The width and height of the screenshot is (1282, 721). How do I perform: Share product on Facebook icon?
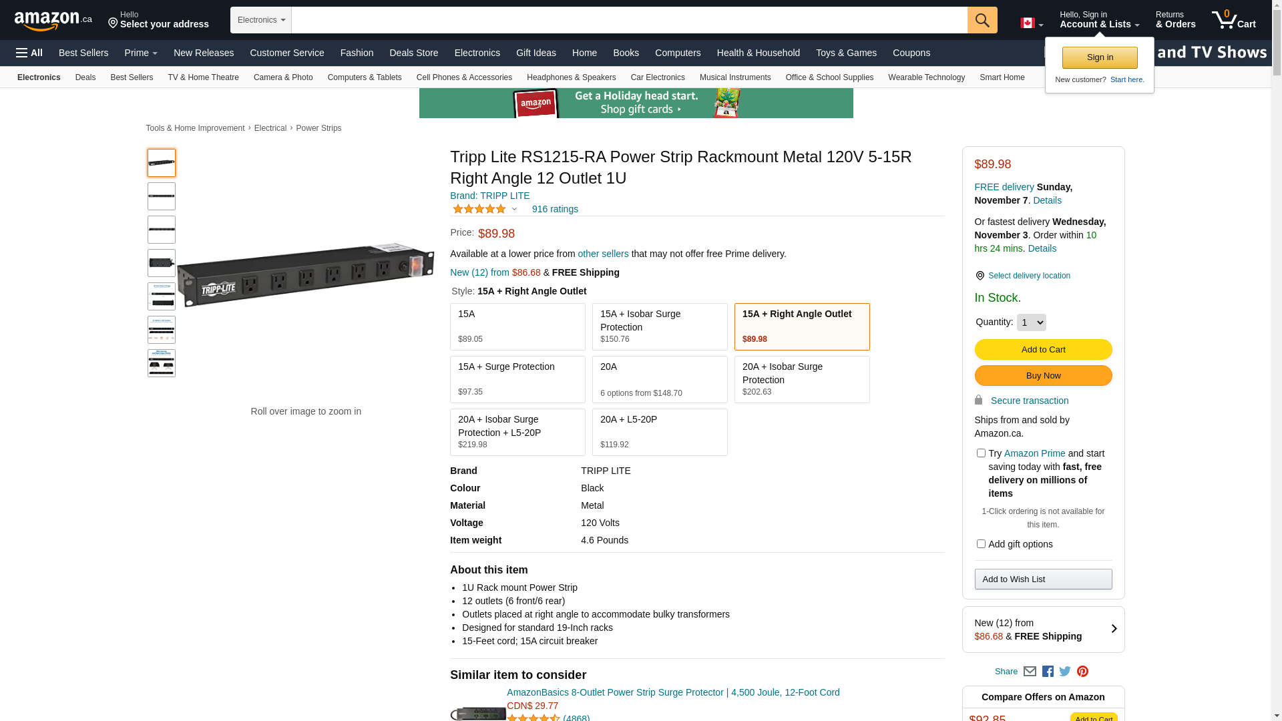tap(1048, 672)
